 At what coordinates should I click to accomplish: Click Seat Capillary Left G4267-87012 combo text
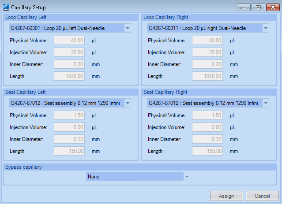coord(65,103)
